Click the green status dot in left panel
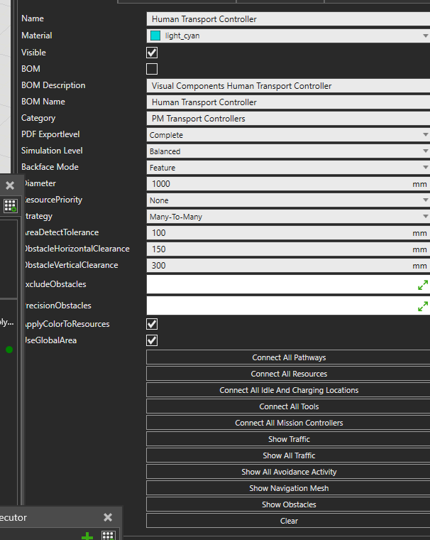 [9, 350]
